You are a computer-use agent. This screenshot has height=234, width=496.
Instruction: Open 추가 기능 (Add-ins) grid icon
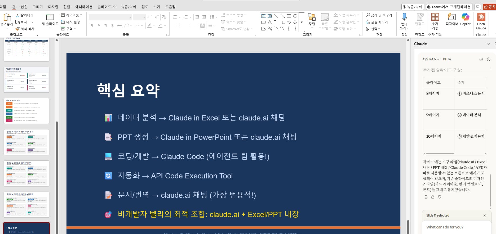pos(435,17)
